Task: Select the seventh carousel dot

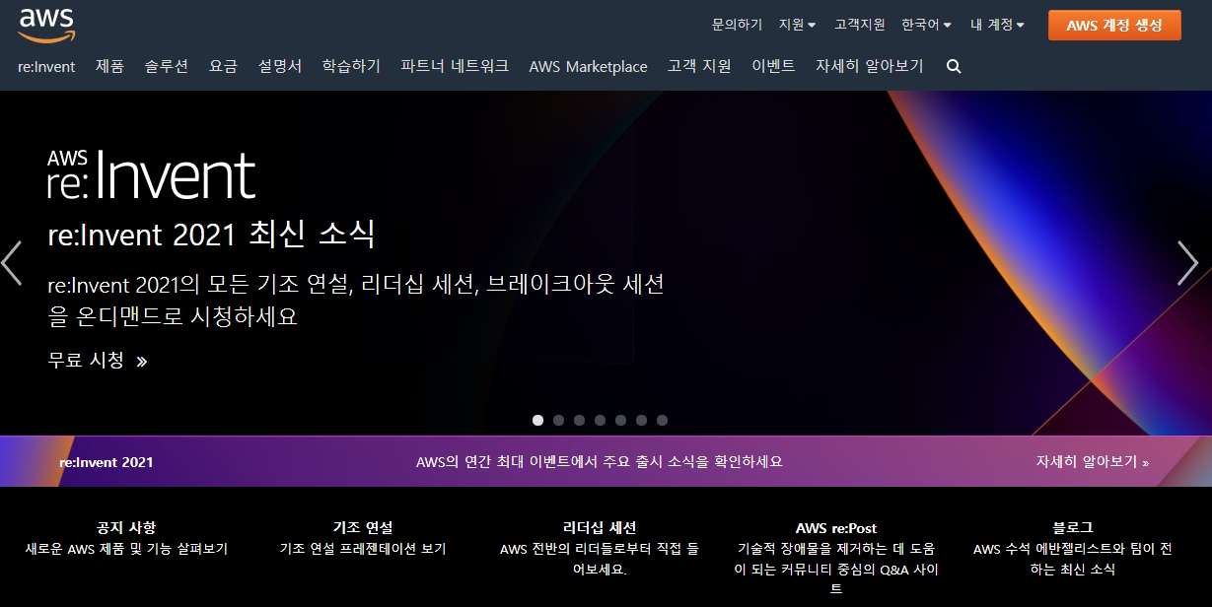Action: [x=662, y=420]
